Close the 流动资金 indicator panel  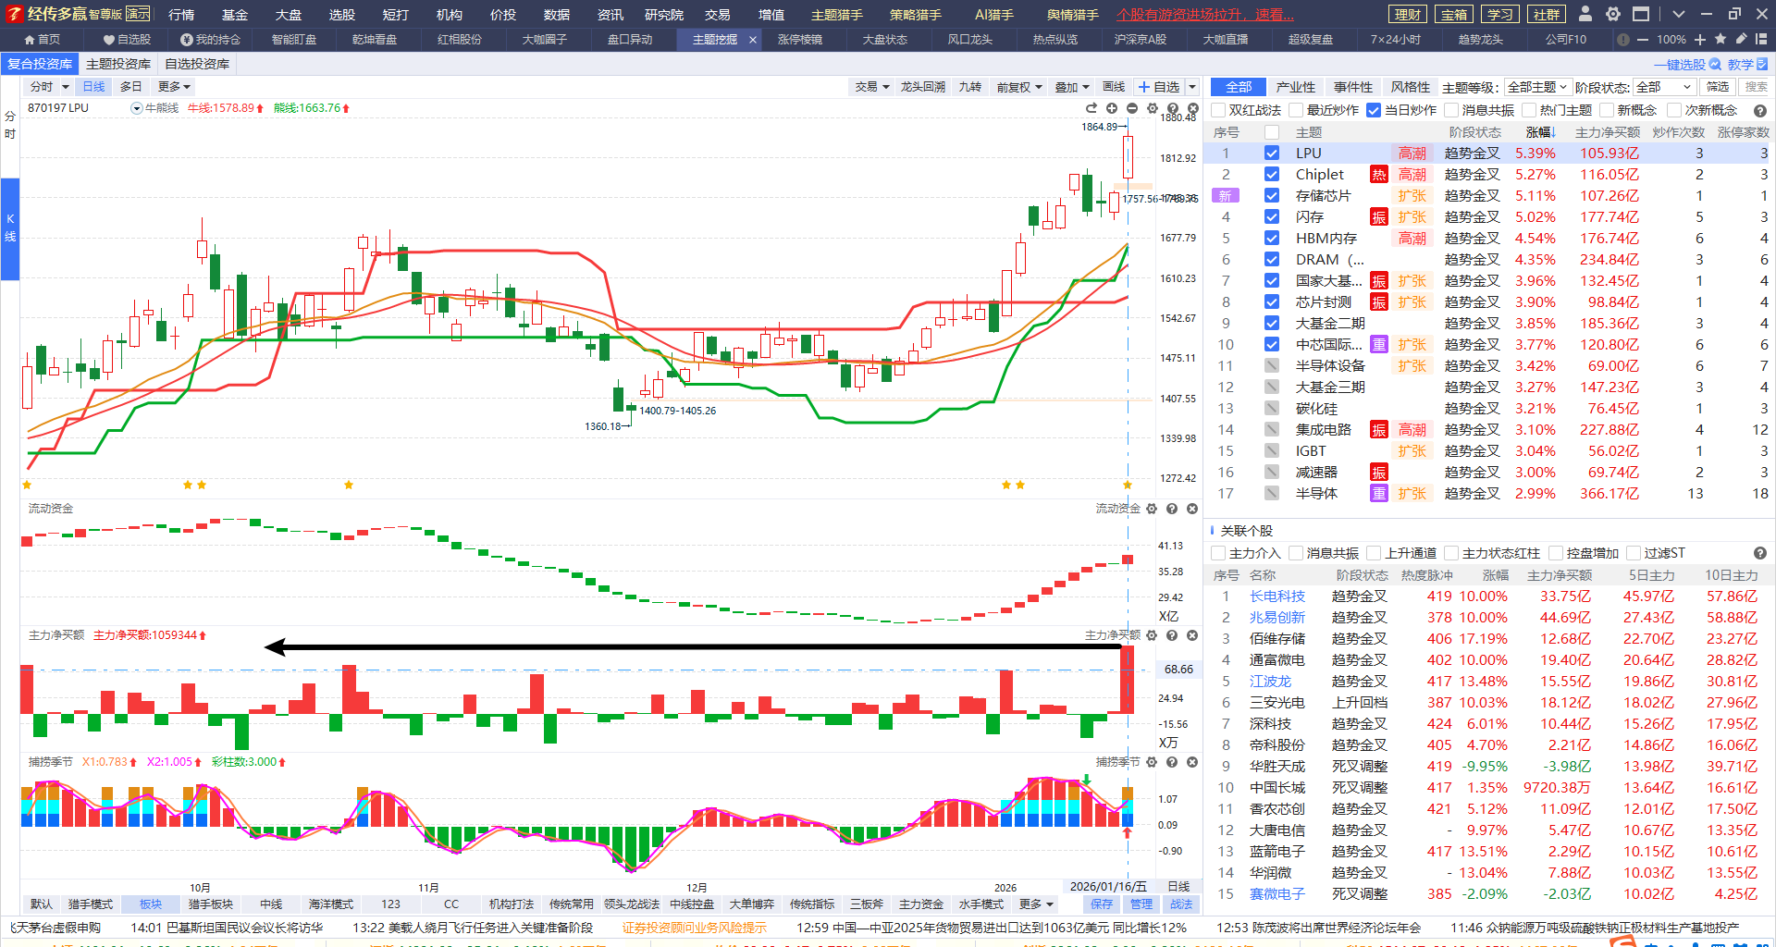point(1192,509)
